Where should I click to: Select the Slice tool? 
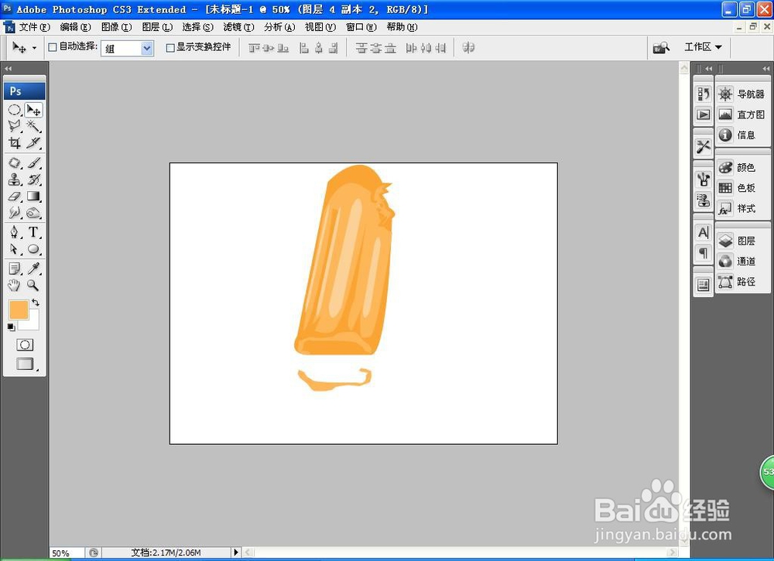(x=33, y=142)
